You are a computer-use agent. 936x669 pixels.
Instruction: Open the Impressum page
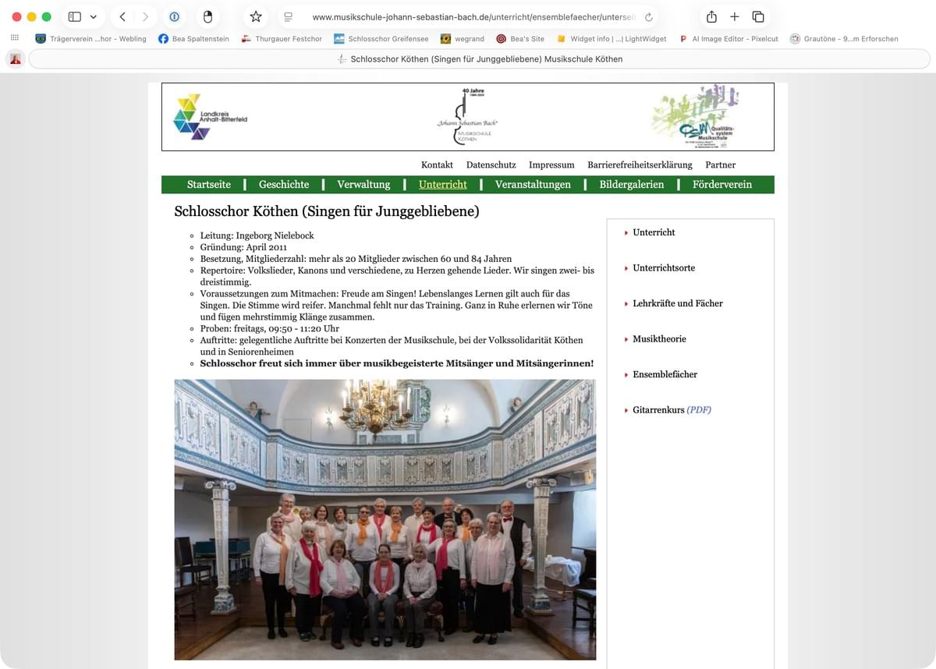[551, 165]
